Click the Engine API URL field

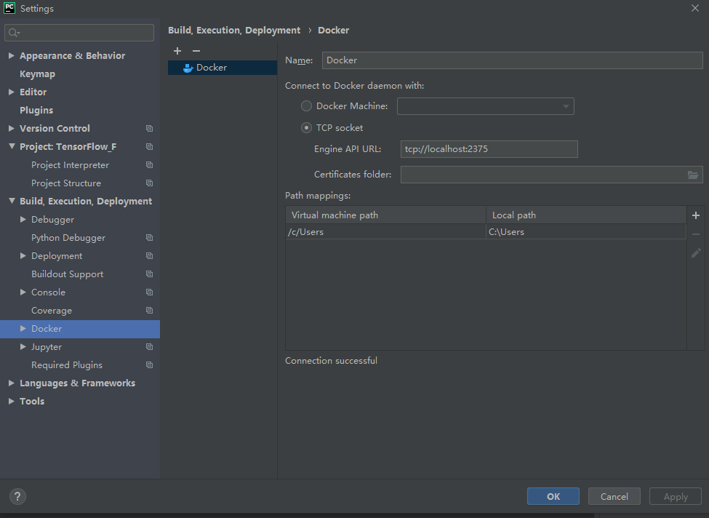coord(489,149)
